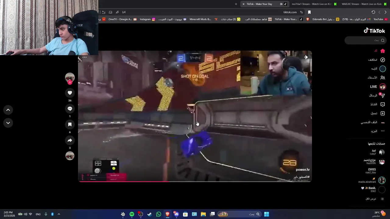Open LIVE section in sidebar
Viewport: 390px width, 219px height.
(x=378, y=87)
